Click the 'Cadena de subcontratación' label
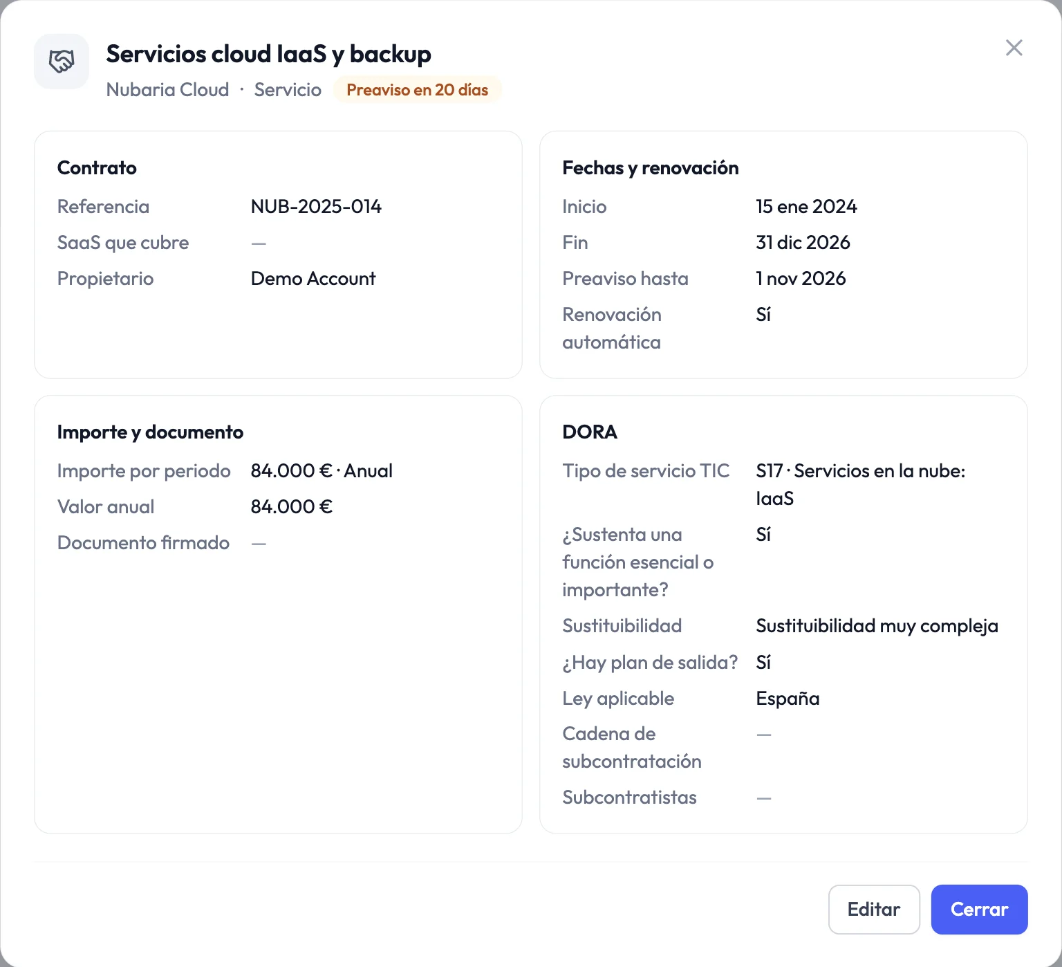The width and height of the screenshot is (1062, 967). coord(632,748)
